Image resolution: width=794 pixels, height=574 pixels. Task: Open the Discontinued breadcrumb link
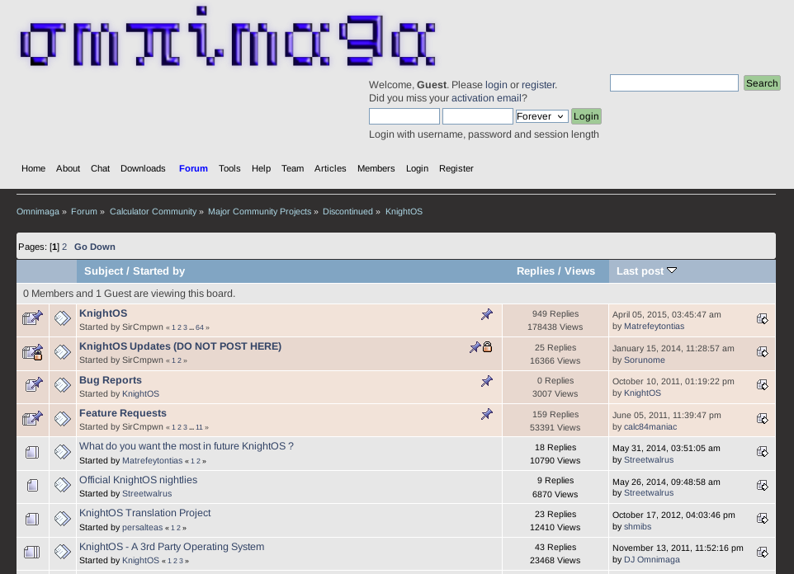tap(347, 212)
